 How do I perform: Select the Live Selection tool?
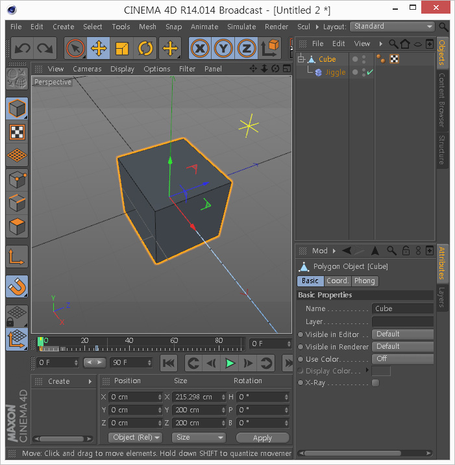click(x=75, y=48)
